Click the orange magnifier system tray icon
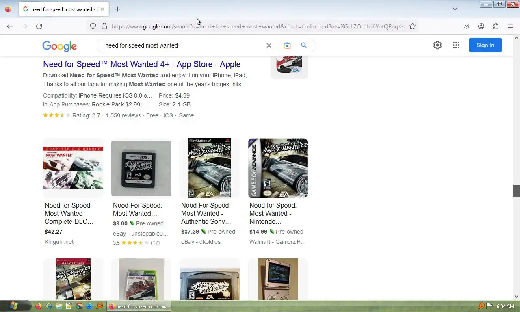The image size is (520, 312). click(481, 306)
